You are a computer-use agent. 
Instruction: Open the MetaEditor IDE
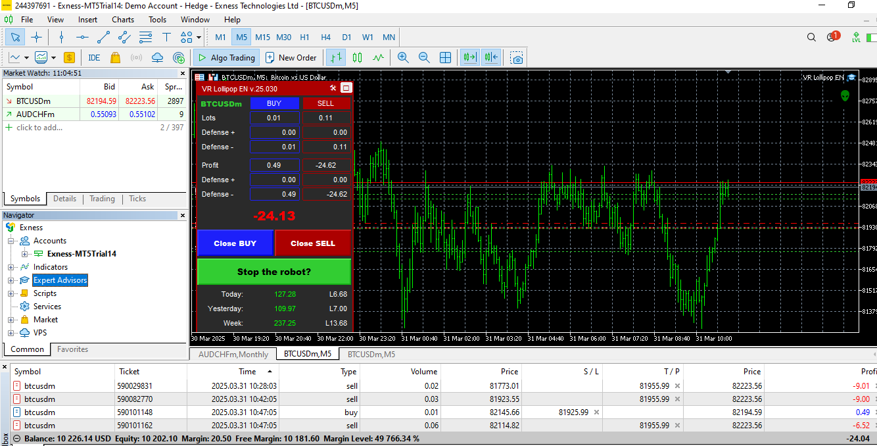click(94, 58)
